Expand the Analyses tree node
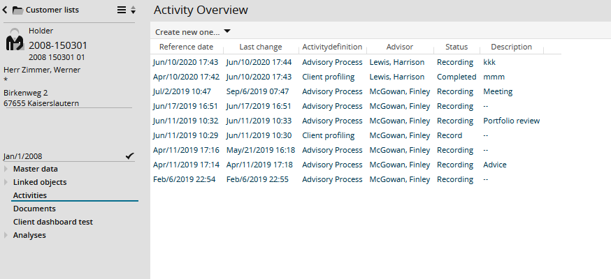 point(7,235)
